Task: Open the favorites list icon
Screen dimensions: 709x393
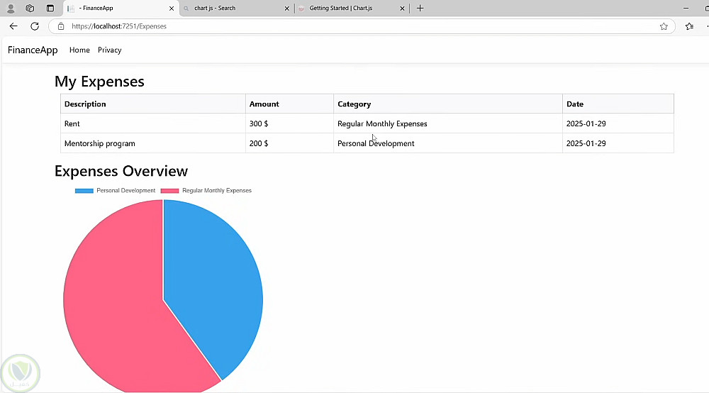Action: 689,26
